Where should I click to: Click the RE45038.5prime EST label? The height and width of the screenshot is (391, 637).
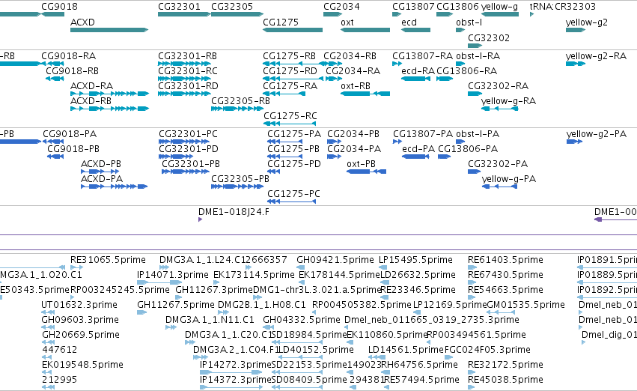click(x=505, y=380)
